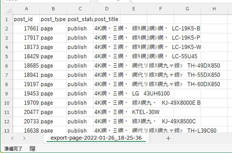Image resolution: width=232 pixels, height=153 pixels.
Task: Select cell containing 18173
Action: coord(26,47)
